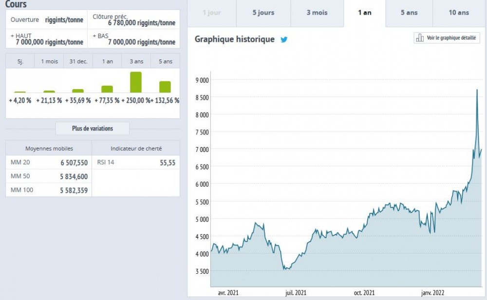Click the '3 ans' variation column header
The image size is (487, 300).
[x=136, y=61]
